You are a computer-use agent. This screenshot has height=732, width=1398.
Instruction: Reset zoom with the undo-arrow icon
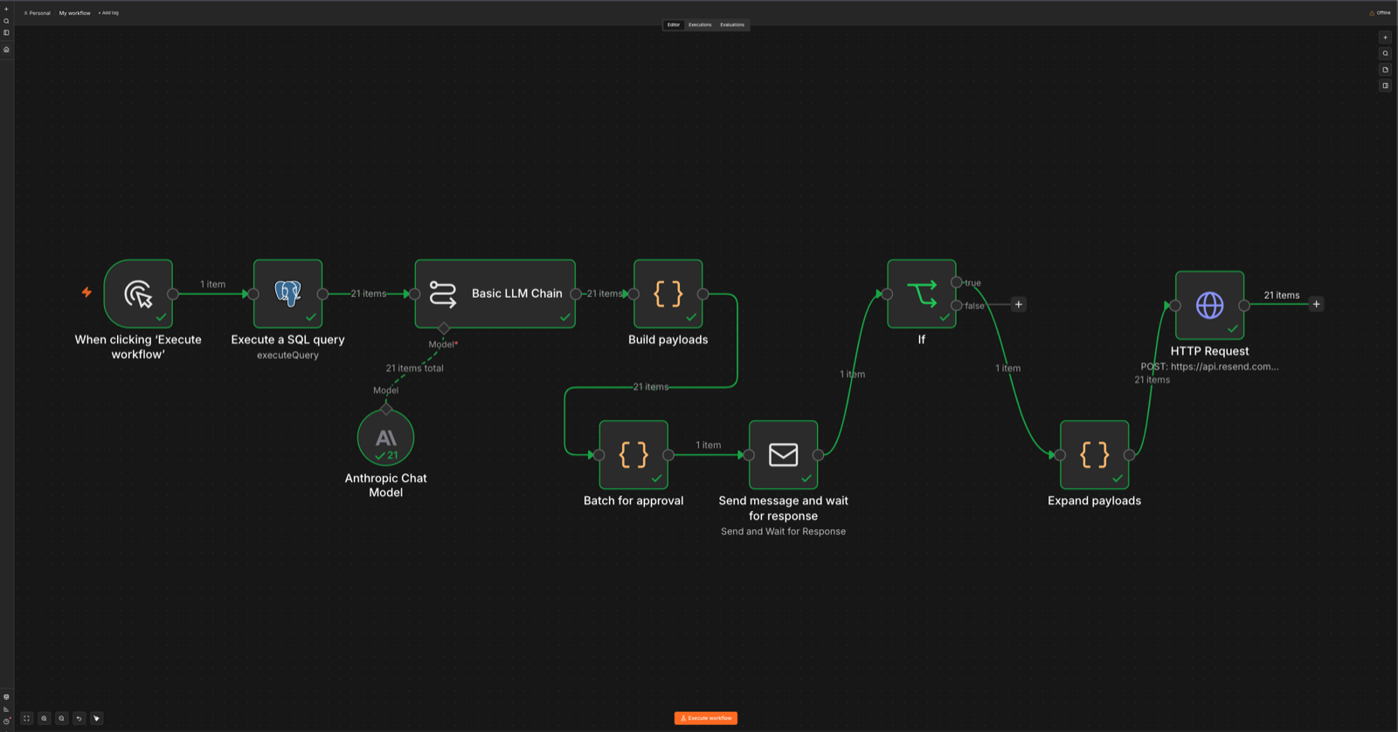[79, 718]
